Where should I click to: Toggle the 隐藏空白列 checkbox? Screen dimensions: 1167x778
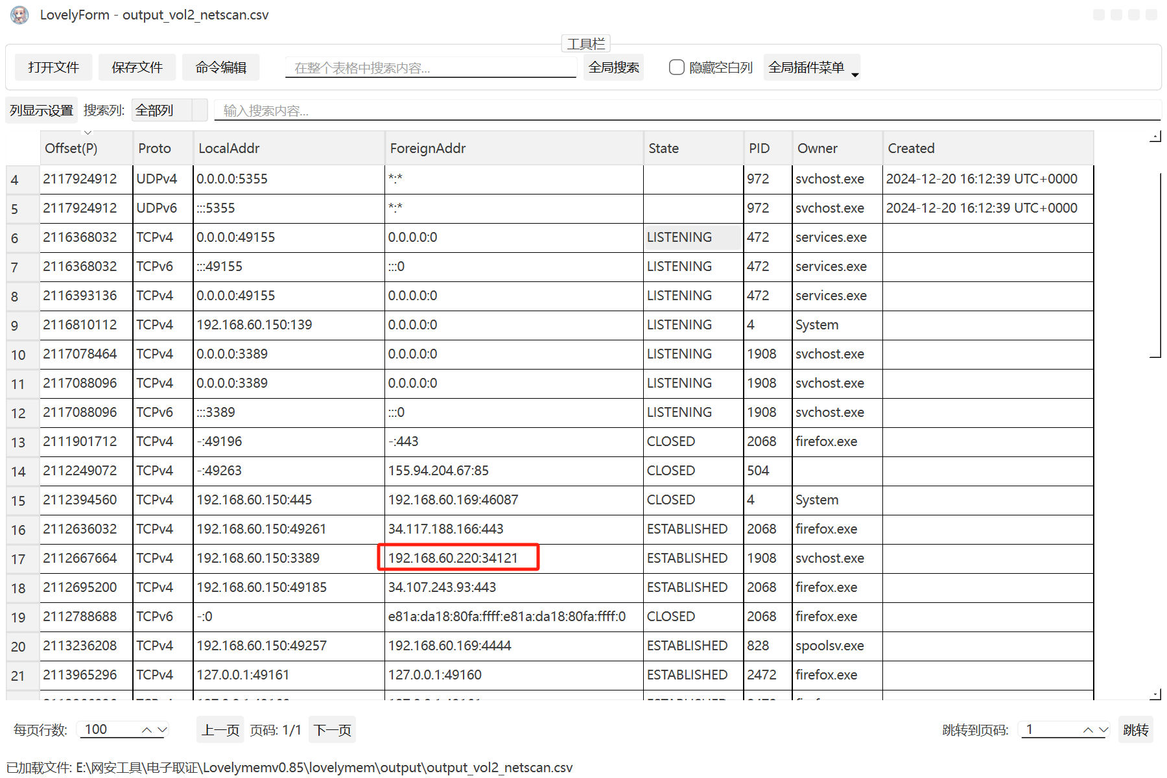point(676,67)
